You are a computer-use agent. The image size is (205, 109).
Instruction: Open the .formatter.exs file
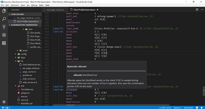click(x=27, y=89)
